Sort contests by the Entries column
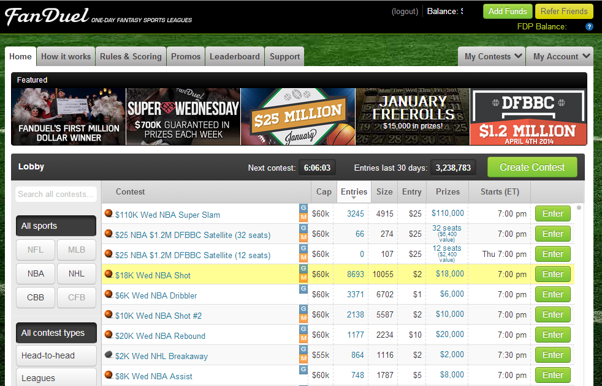 pos(354,192)
